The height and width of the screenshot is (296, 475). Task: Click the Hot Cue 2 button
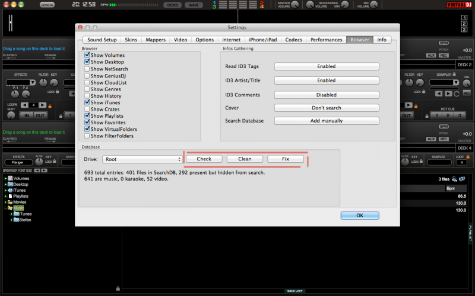pos(448,115)
